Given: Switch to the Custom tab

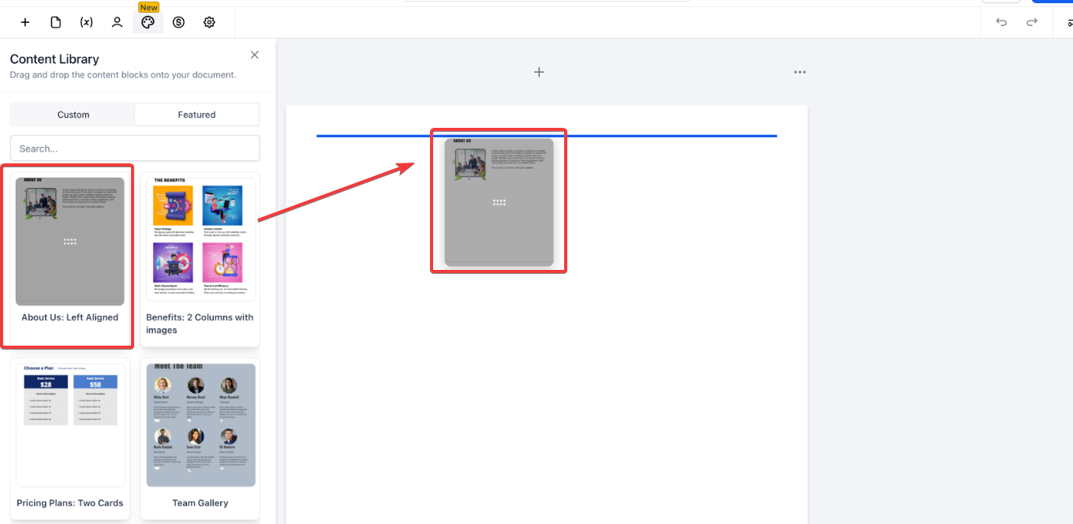Looking at the screenshot, I should 73,114.
